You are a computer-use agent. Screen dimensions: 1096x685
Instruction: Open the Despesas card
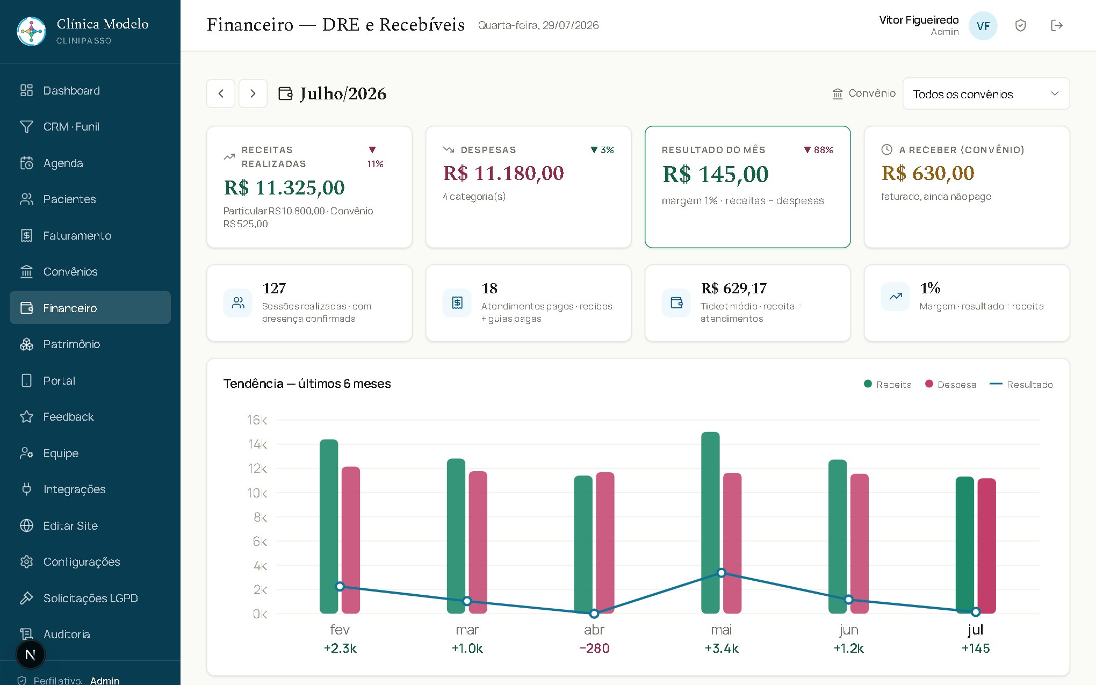click(x=529, y=187)
